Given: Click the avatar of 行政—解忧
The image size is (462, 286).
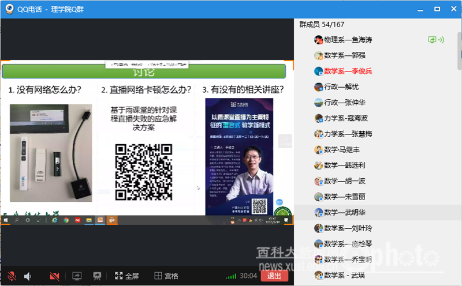Looking at the screenshot, I should click(x=319, y=87).
